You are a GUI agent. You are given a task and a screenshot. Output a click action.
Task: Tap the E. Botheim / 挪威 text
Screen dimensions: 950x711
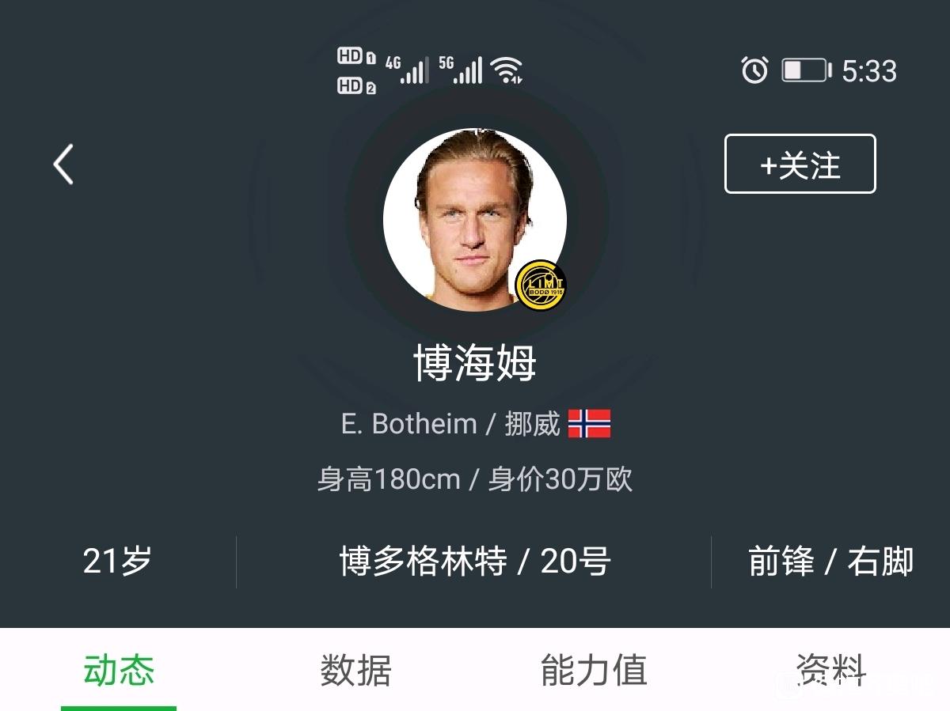click(450, 424)
